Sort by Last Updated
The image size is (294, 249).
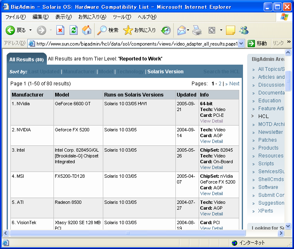(x=44, y=72)
